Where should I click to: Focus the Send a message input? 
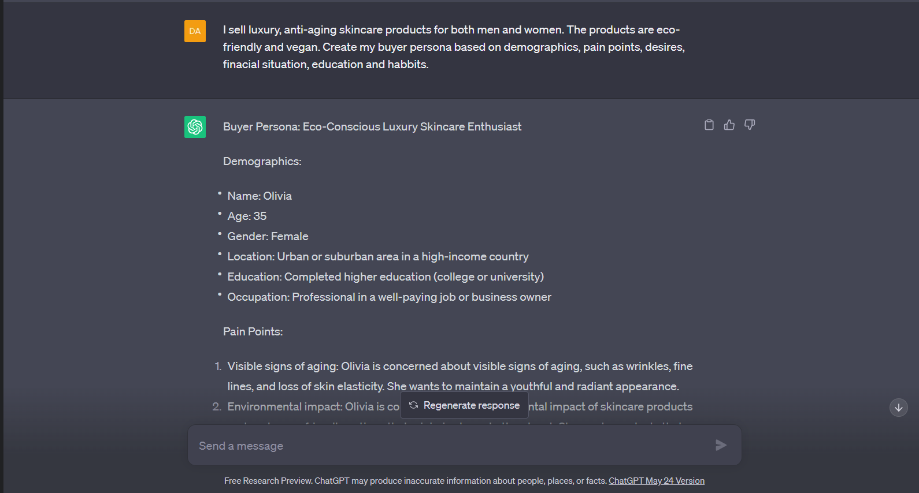pos(451,446)
